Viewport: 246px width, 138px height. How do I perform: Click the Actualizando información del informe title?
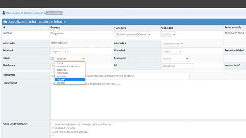click(37, 22)
